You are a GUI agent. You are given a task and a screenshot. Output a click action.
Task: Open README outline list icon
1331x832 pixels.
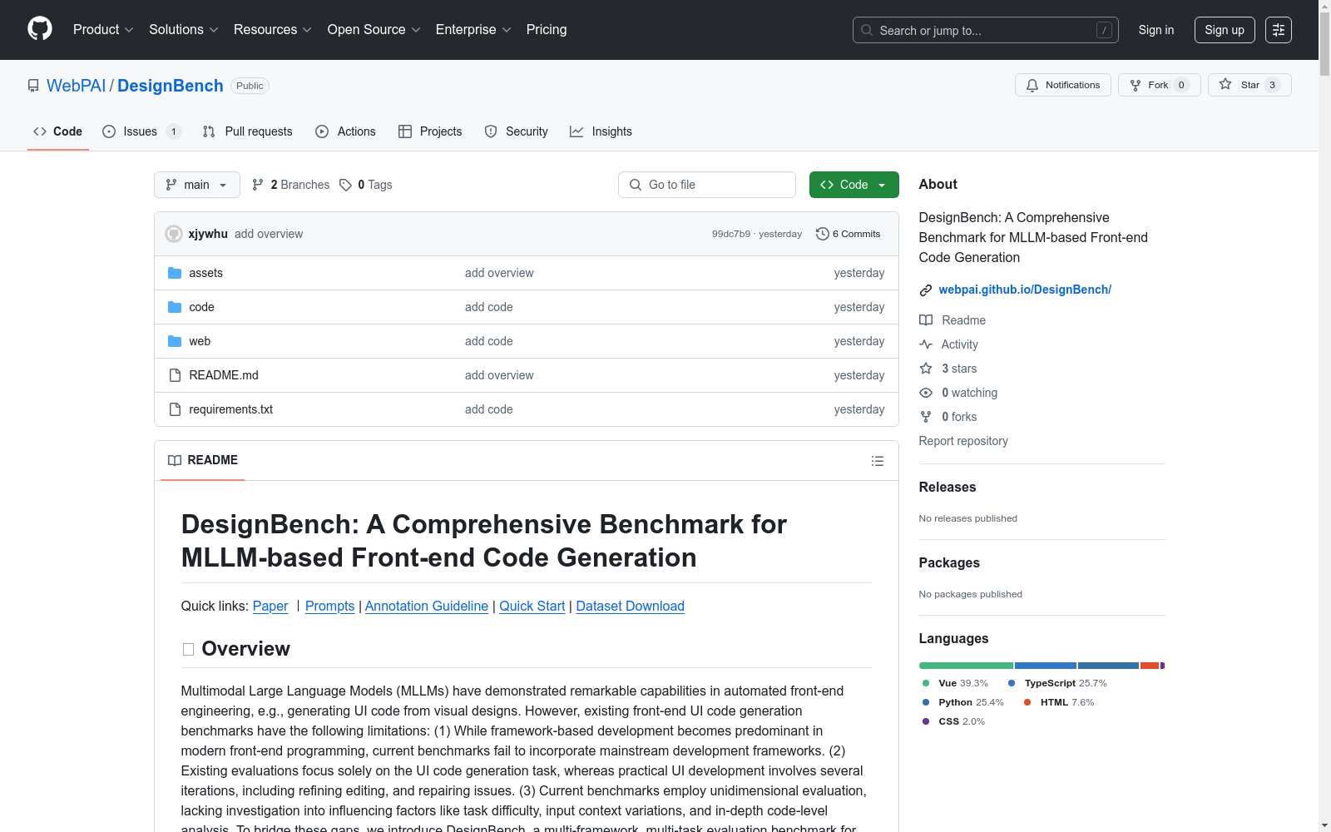(878, 461)
